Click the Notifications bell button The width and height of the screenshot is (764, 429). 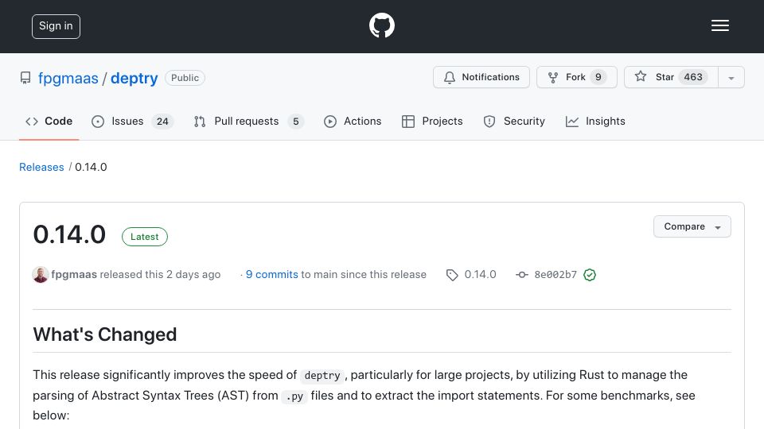[x=481, y=77]
